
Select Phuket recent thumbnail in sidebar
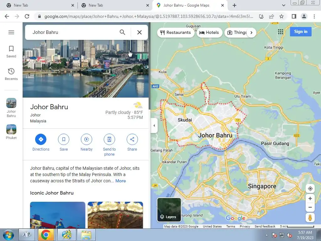[11, 132]
